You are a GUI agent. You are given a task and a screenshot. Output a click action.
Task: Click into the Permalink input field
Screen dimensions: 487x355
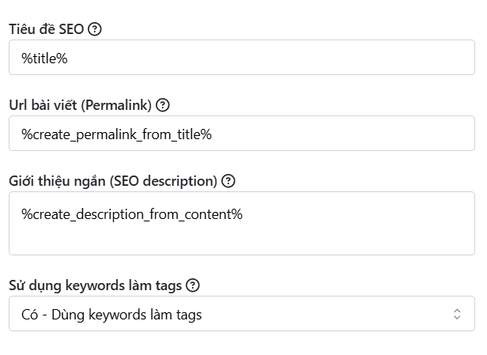(241, 134)
